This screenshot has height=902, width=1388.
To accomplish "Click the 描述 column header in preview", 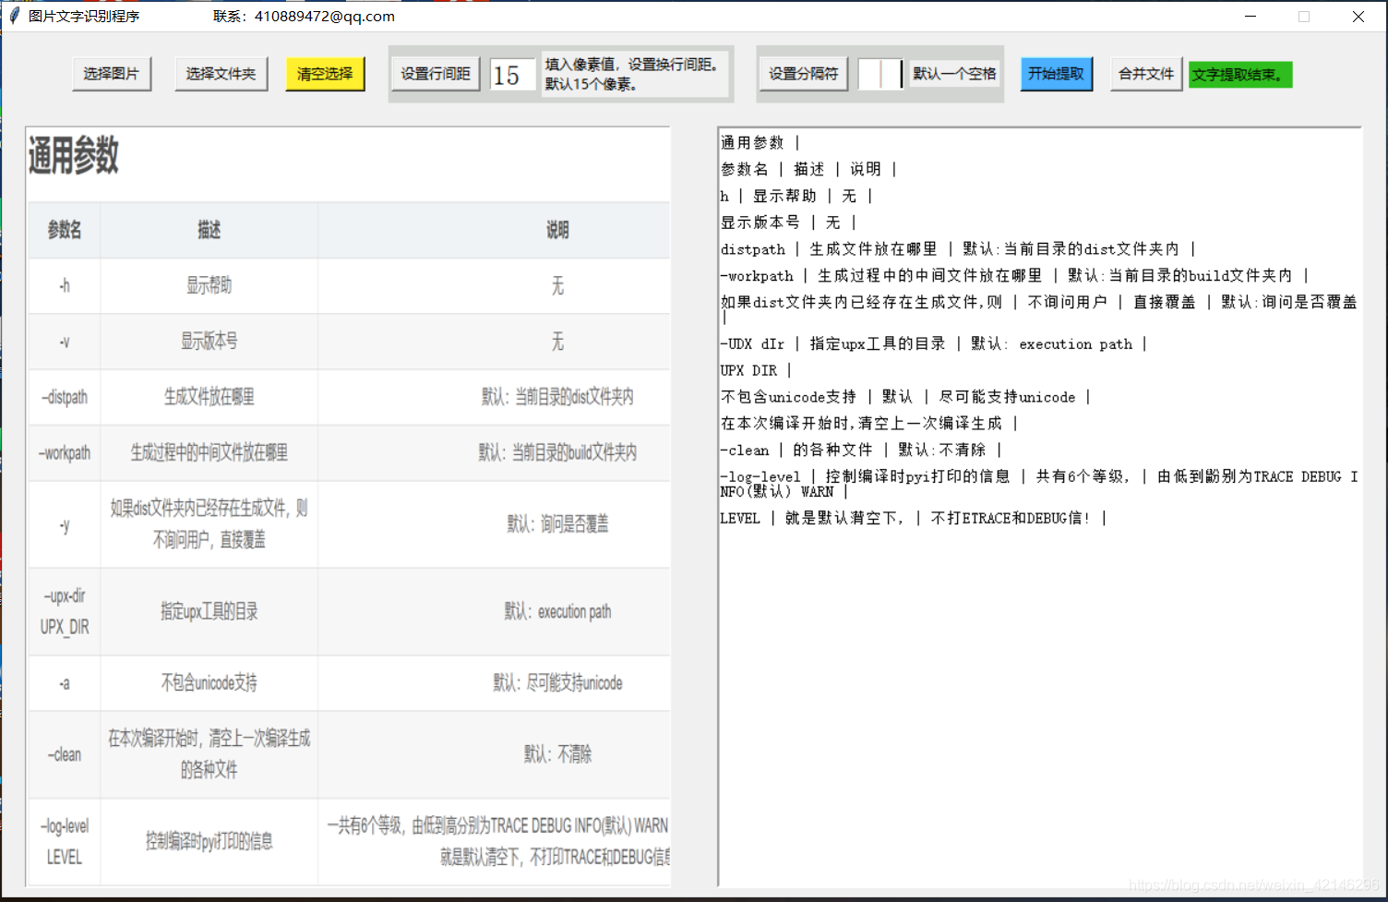I will [x=209, y=230].
